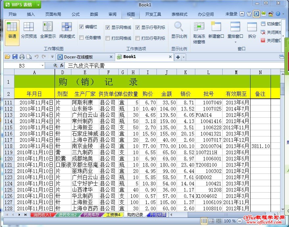Uncheck the 编辑栏 formula bar checkbox

(82, 27)
